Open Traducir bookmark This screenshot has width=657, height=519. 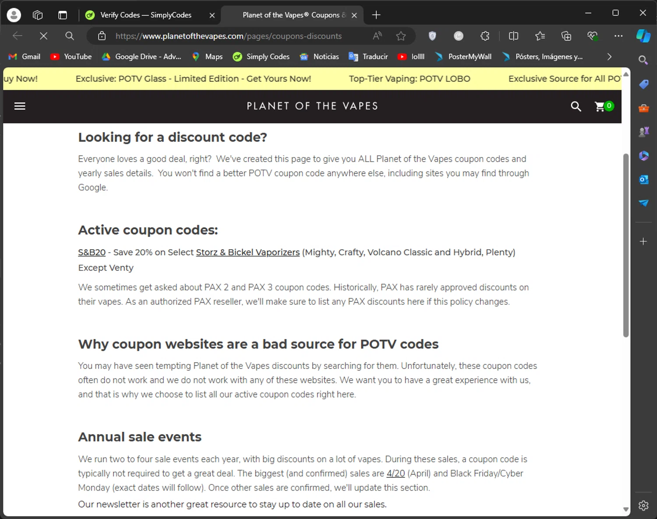pos(368,56)
